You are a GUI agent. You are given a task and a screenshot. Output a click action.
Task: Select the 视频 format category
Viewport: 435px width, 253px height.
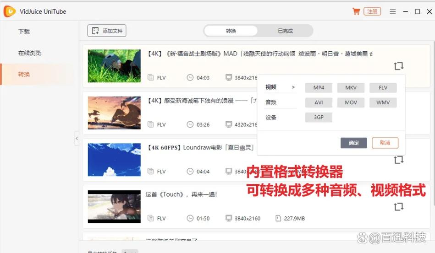click(x=280, y=87)
